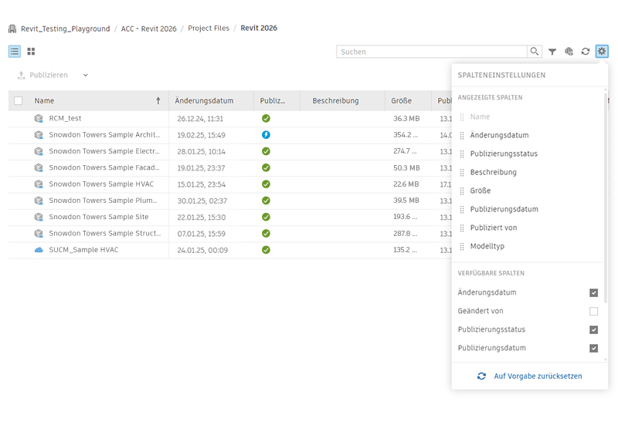Click the Revit 2026 breadcrumb
618x422 pixels.
tap(259, 29)
